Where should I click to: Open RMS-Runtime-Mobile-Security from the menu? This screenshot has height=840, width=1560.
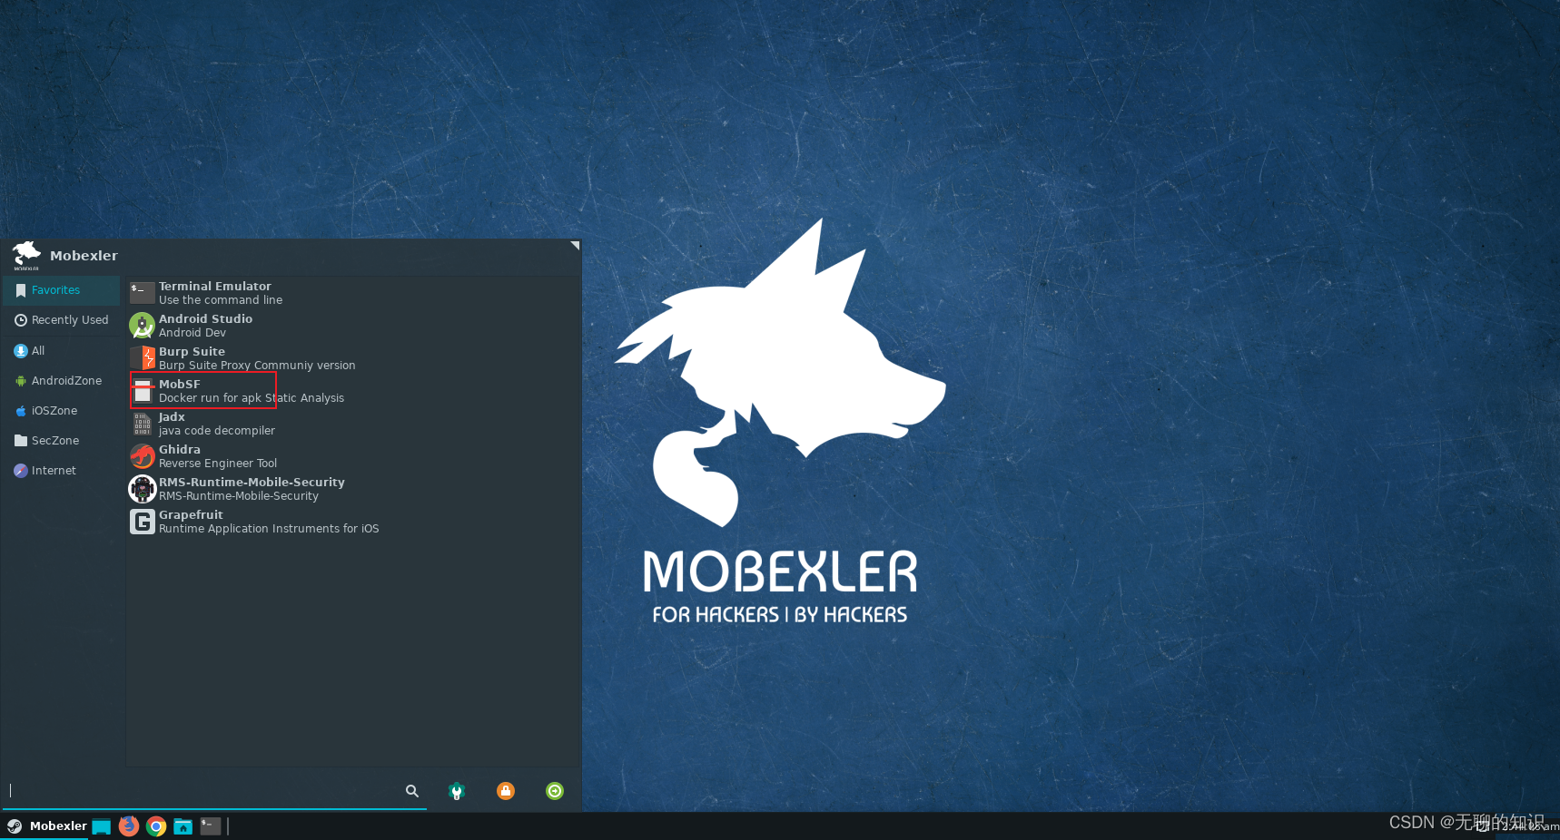pyautogui.click(x=353, y=489)
